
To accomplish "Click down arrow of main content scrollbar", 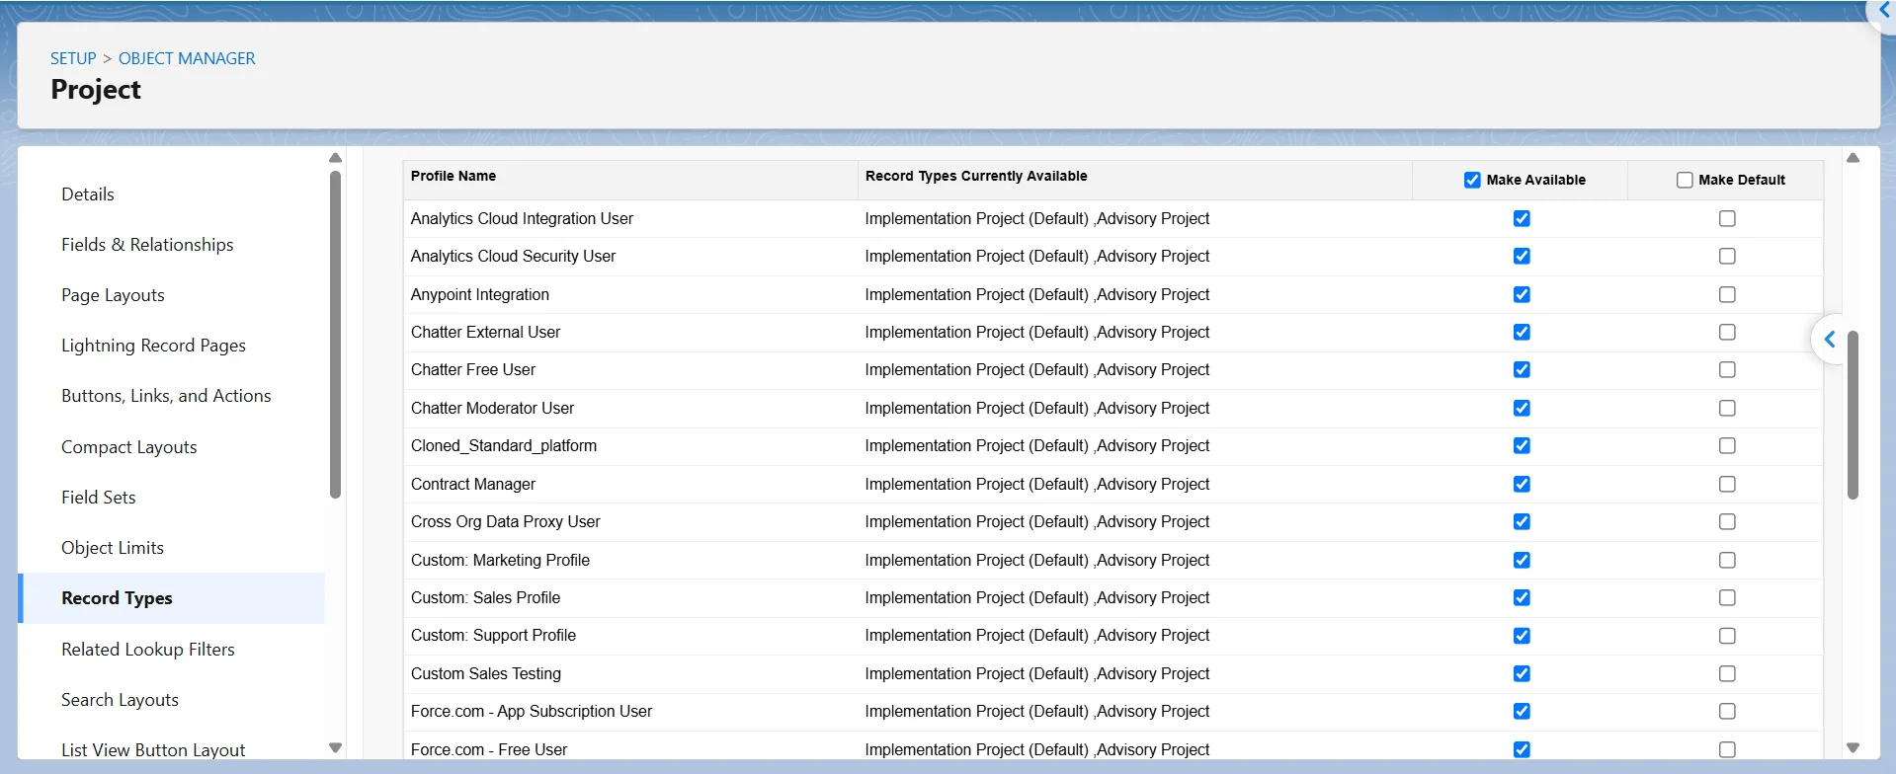I will tap(1853, 748).
